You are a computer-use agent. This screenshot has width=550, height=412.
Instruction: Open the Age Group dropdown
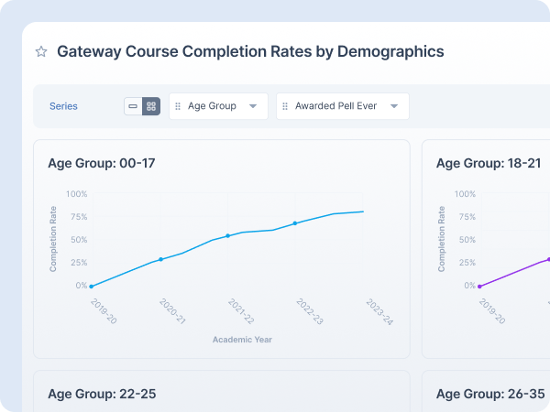pos(253,106)
